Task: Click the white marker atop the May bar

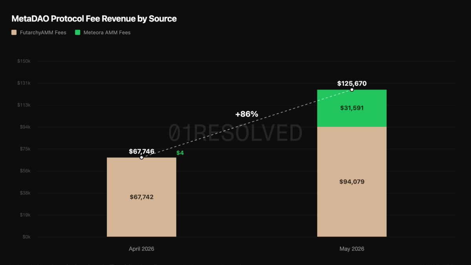Action: coord(352,90)
